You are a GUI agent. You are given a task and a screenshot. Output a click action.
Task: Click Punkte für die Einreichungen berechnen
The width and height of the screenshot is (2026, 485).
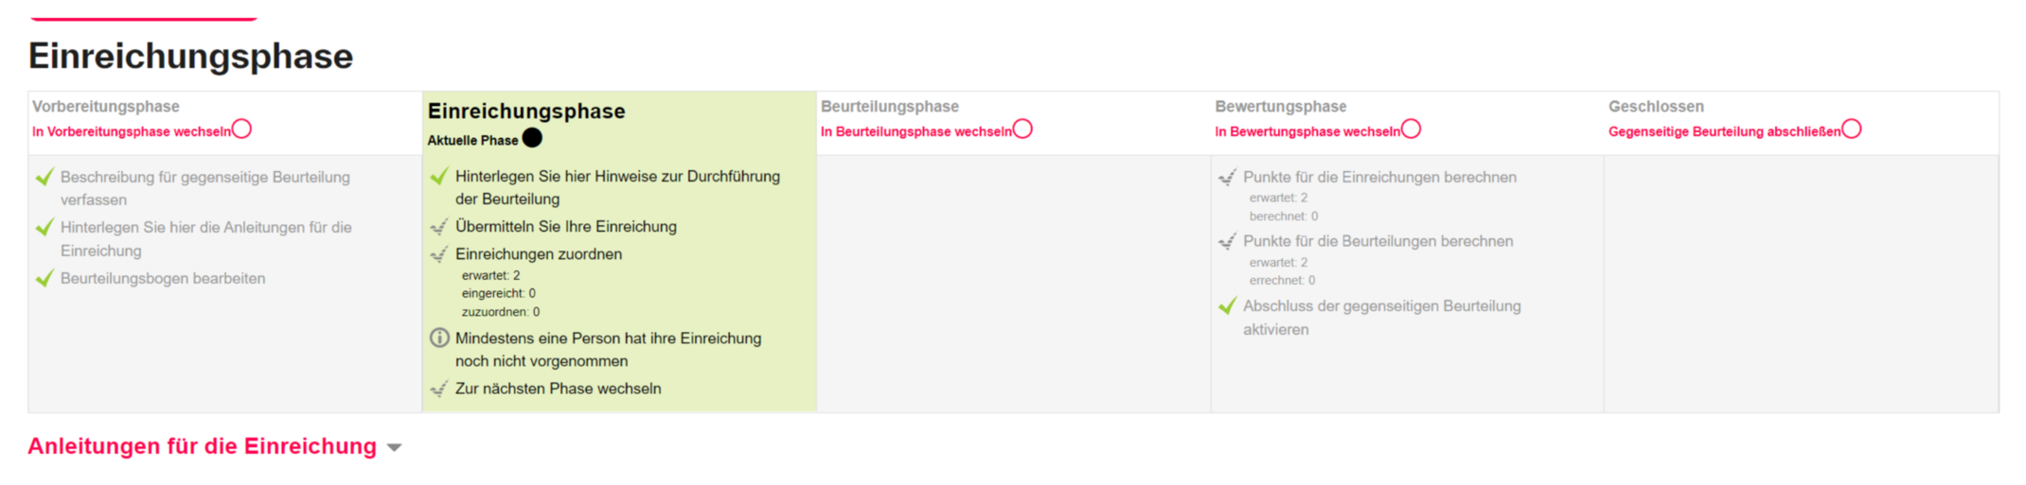pos(1379,177)
